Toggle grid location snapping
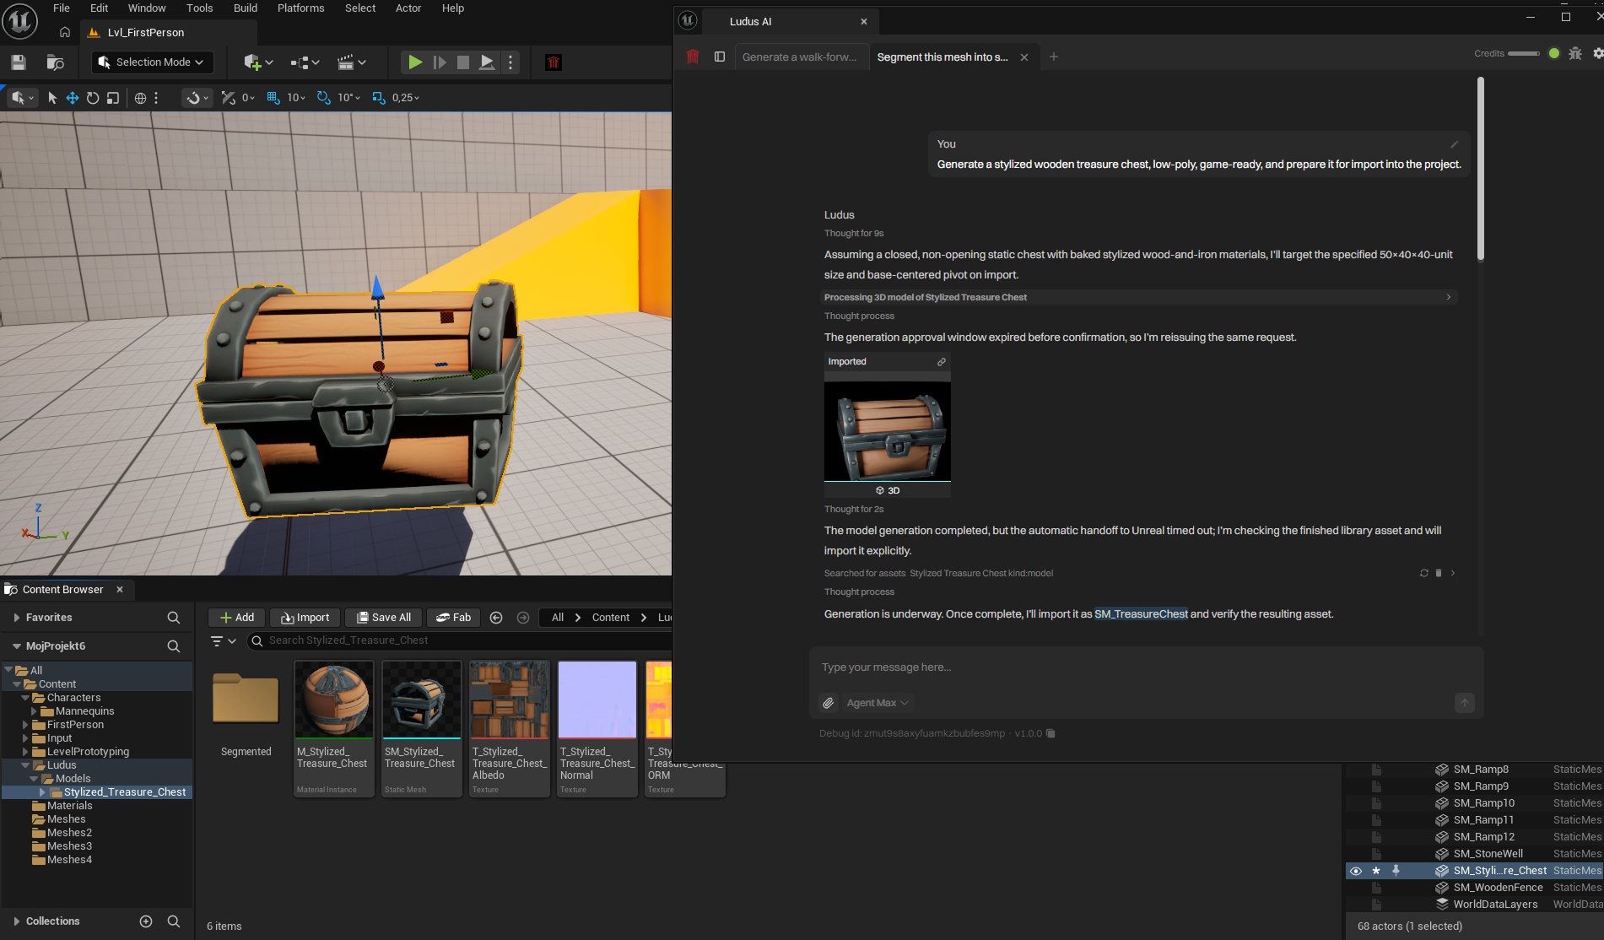The image size is (1604, 940). pyautogui.click(x=273, y=98)
